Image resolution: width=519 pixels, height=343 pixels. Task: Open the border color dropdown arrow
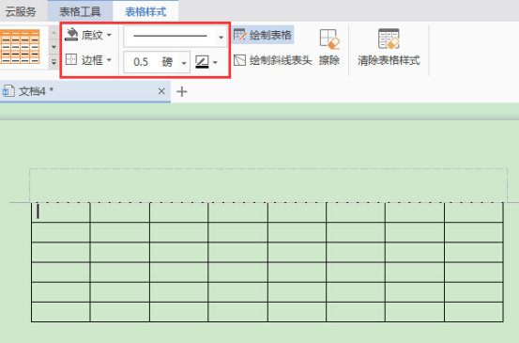point(216,62)
